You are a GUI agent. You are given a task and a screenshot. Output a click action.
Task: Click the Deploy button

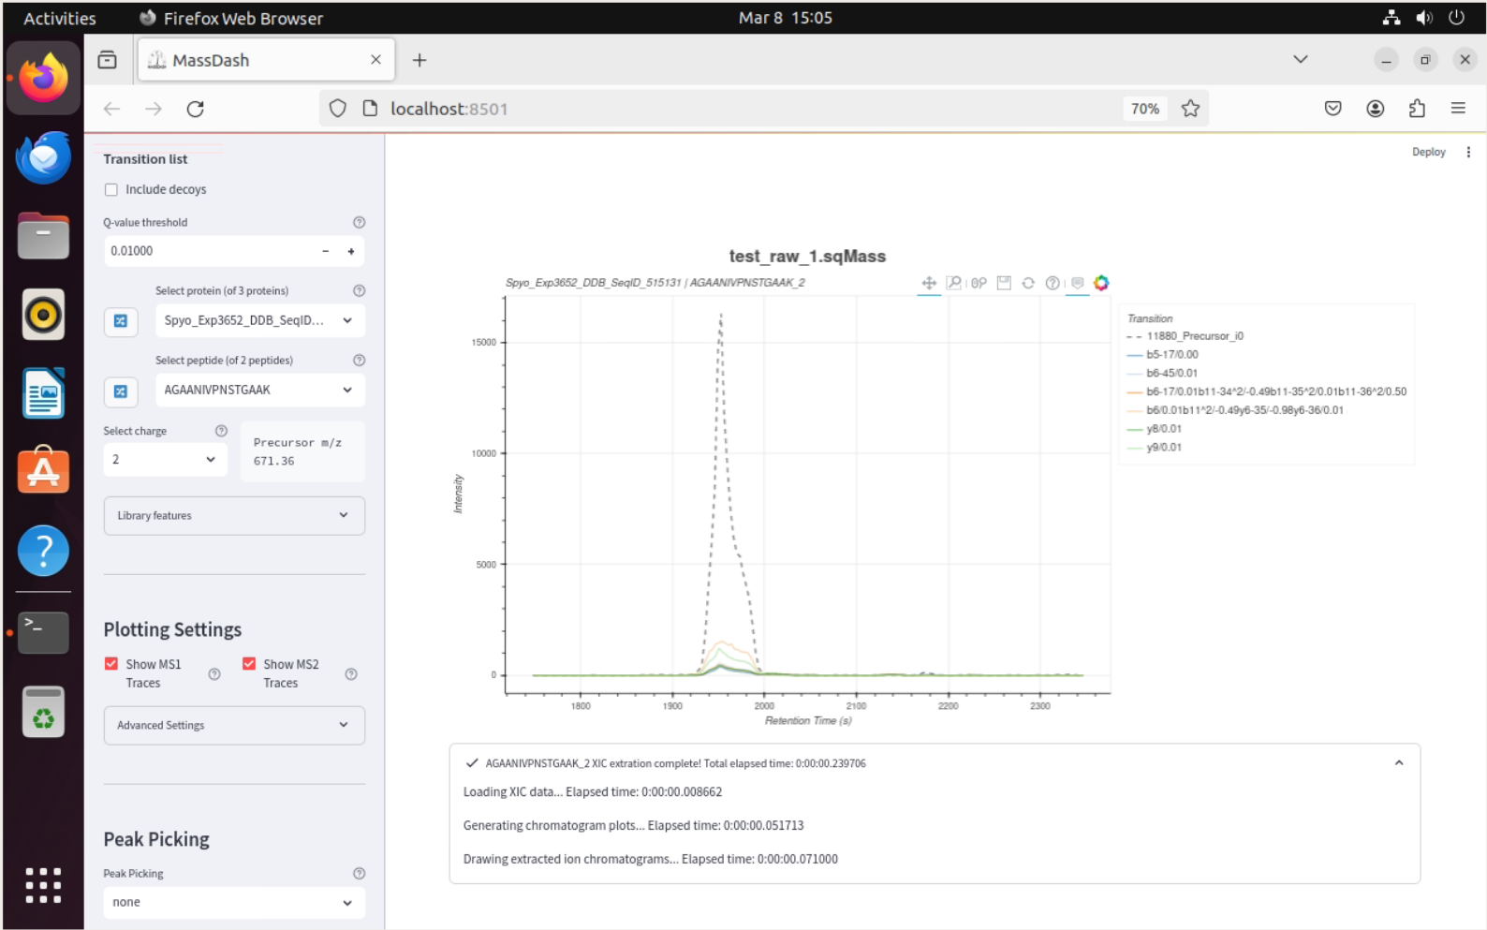(x=1429, y=152)
